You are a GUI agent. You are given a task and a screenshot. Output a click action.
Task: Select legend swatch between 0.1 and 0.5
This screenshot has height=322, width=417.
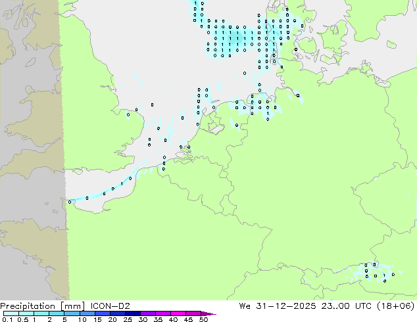pos(11,313)
